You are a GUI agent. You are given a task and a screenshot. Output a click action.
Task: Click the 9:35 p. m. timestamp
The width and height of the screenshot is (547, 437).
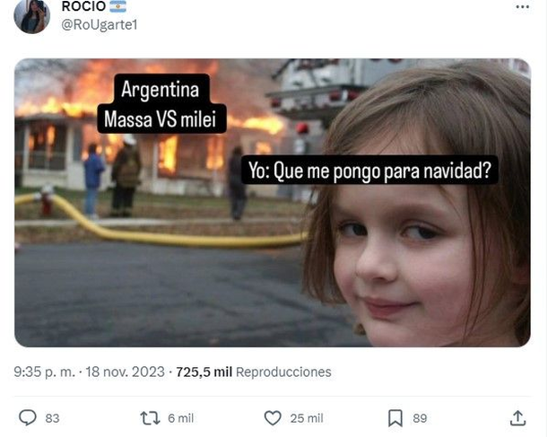click(45, 371)
